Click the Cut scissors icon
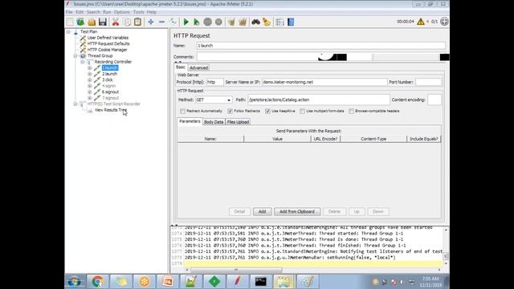This screenshot has width=514, height=289. click(x=116, y=22)
